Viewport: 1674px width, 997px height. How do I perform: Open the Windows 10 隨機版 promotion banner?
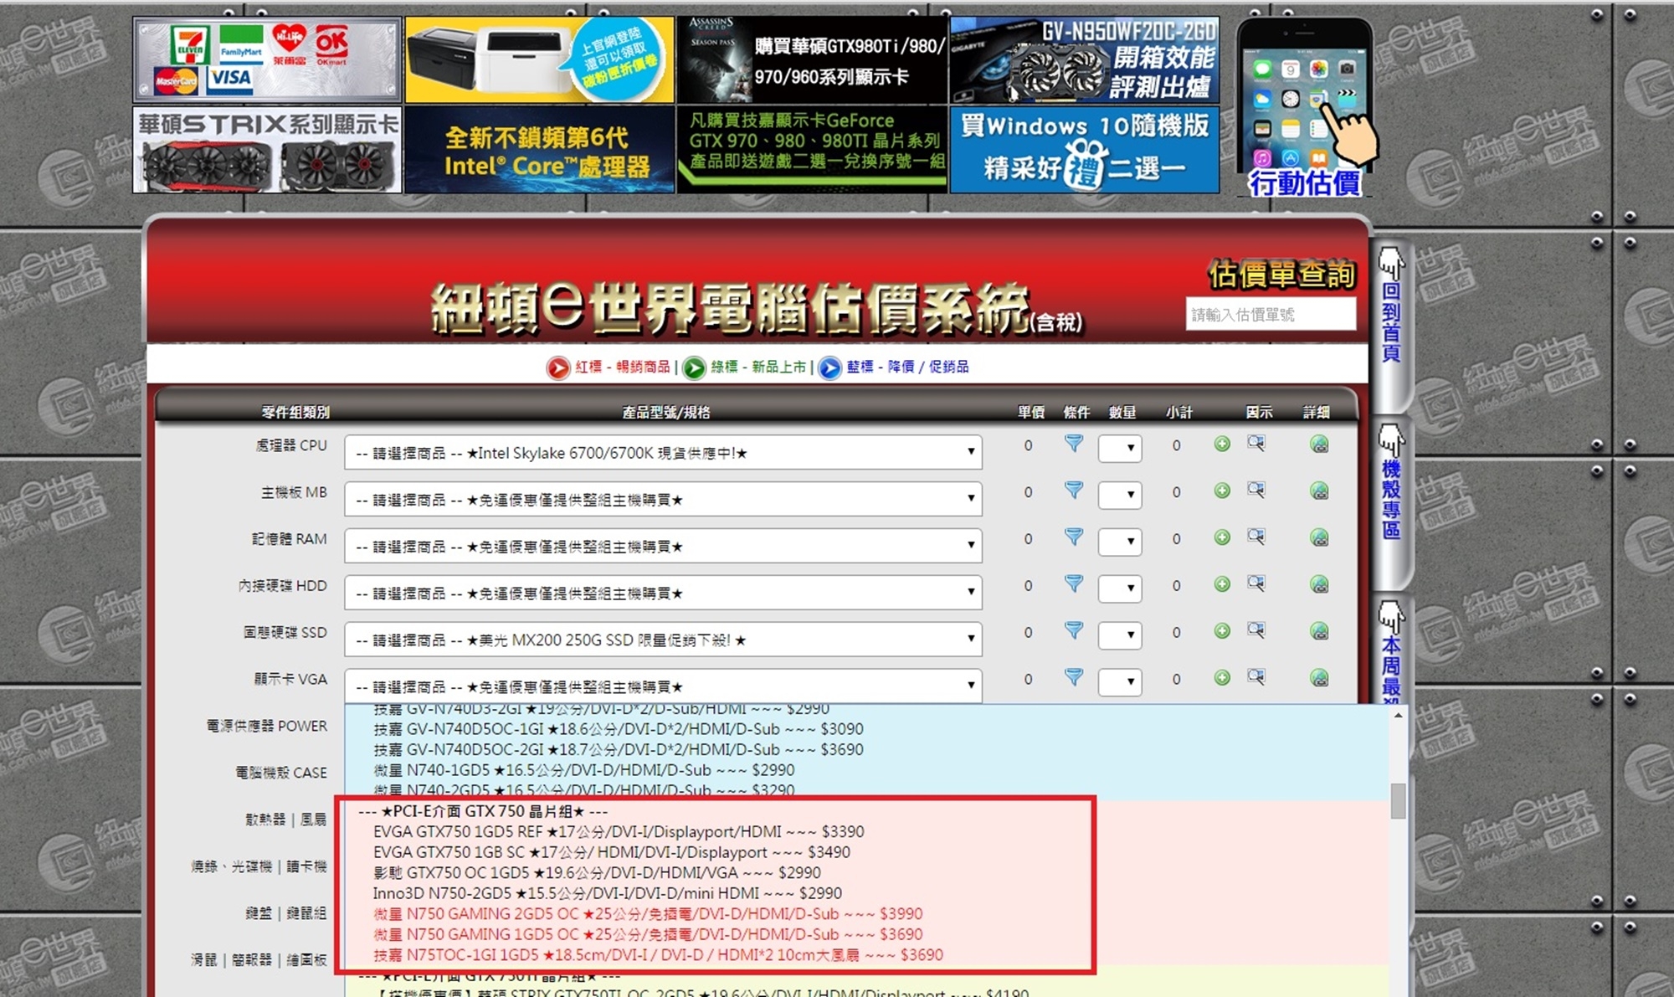coord(1085,150)
